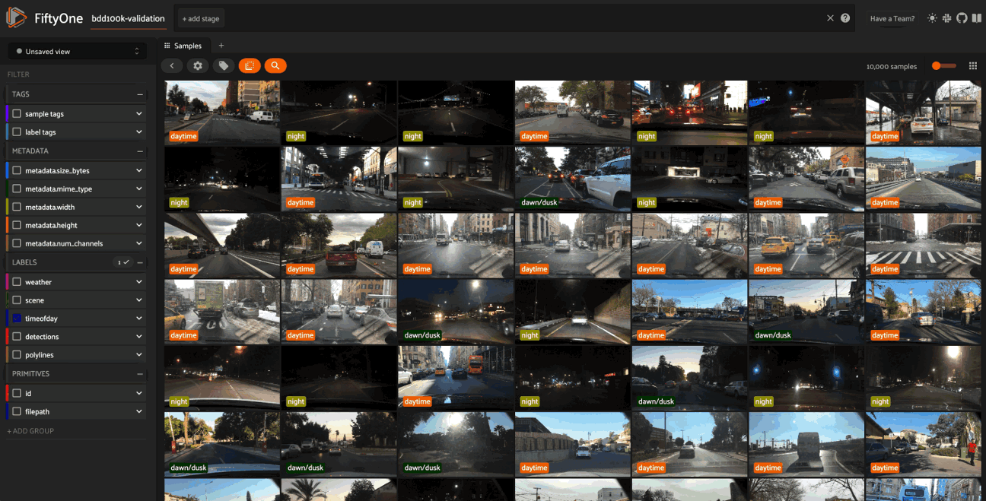Click the orange patches selection icon
This screenshot has width=986, height=501.
(250, 66)
